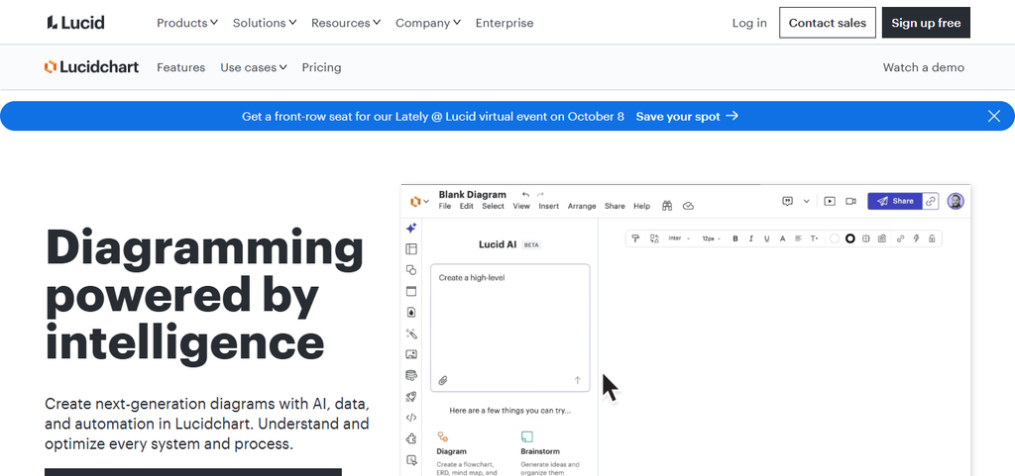Viewport: 1015px width, 476px height.
Task: Open the white fill color swatch
Action: (x=835, y=238)
